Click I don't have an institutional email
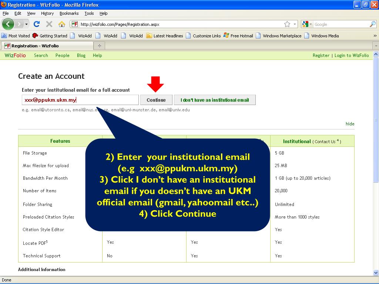Viewport: 379px width, 284px height. point(215,100)
